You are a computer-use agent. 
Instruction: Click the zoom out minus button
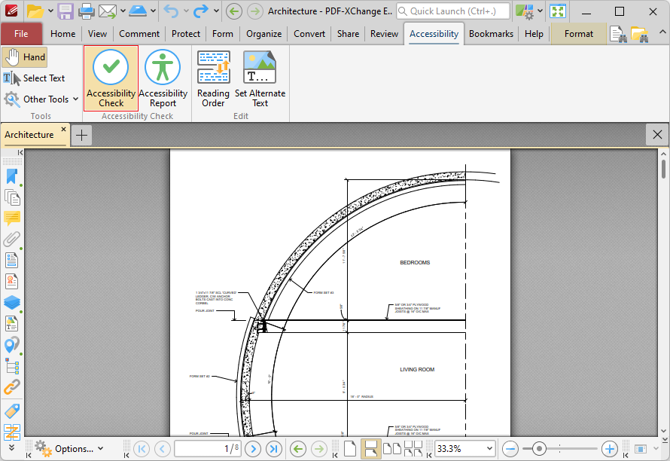click(510, 449)
